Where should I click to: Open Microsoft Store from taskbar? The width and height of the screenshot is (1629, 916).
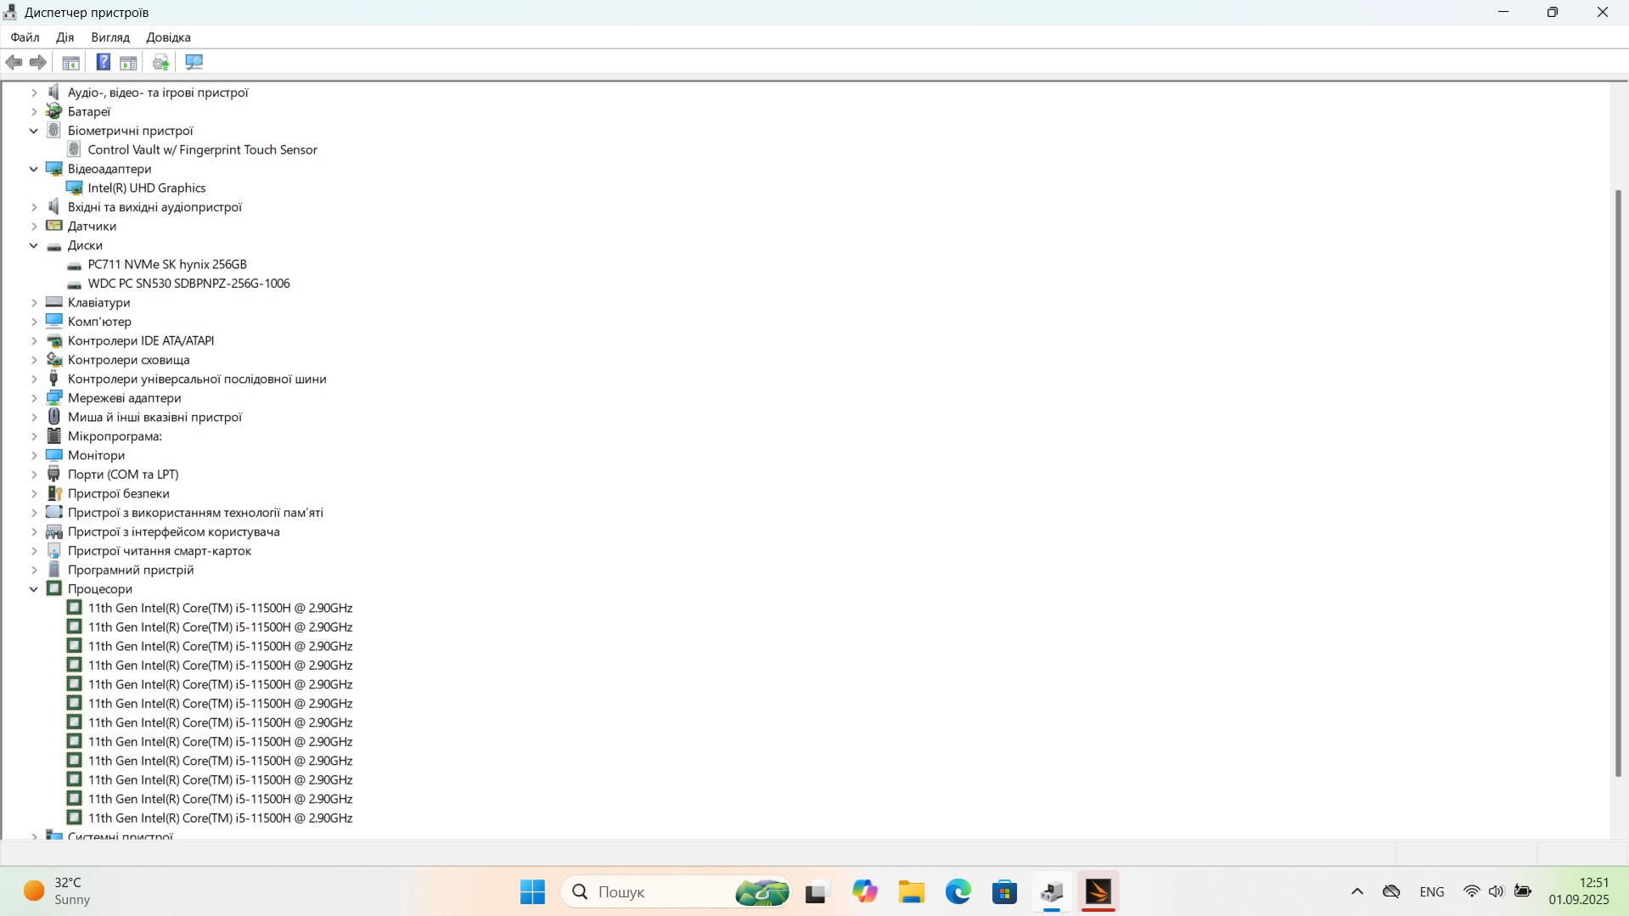pyautogui.click(x=1005, y=892)
